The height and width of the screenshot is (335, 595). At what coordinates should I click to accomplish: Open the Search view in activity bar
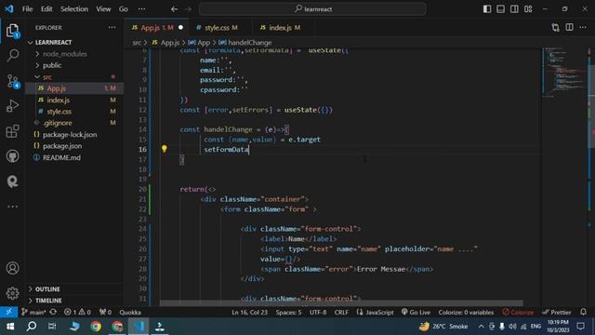(12, 56)
